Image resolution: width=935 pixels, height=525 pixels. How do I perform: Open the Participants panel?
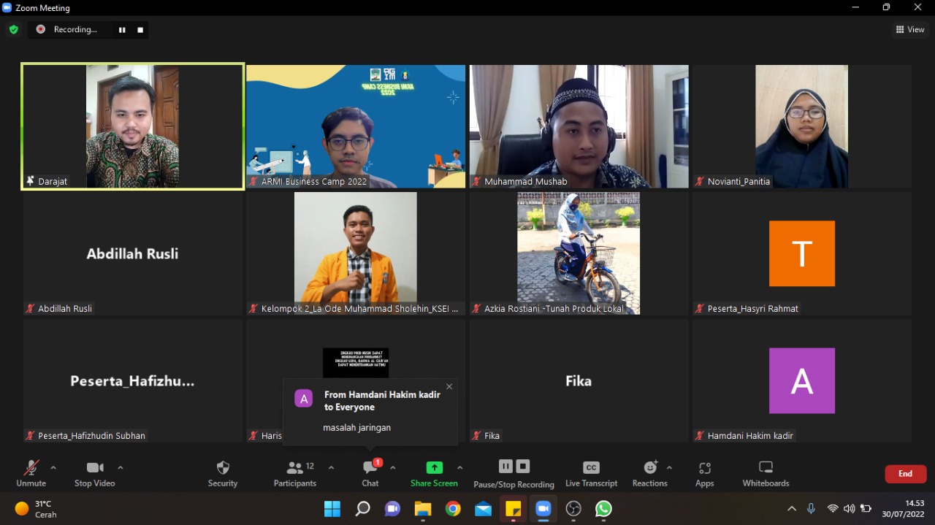[295, 473]
